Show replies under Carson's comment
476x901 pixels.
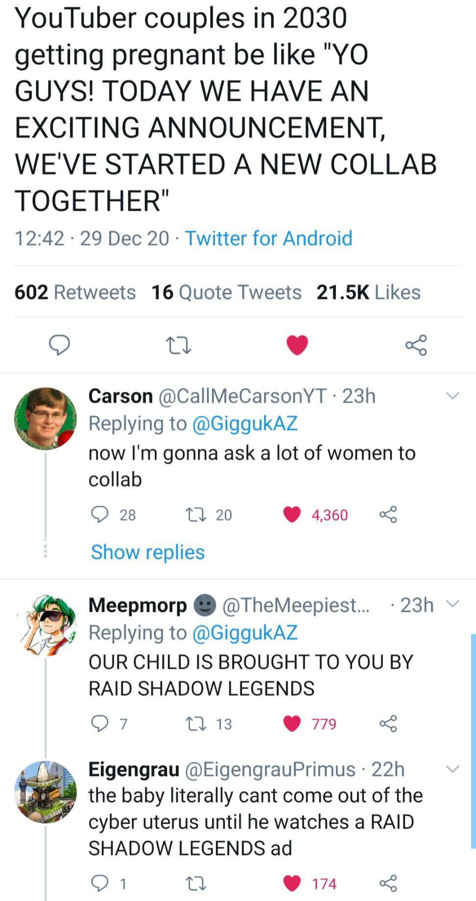click(x=147, y=552)
